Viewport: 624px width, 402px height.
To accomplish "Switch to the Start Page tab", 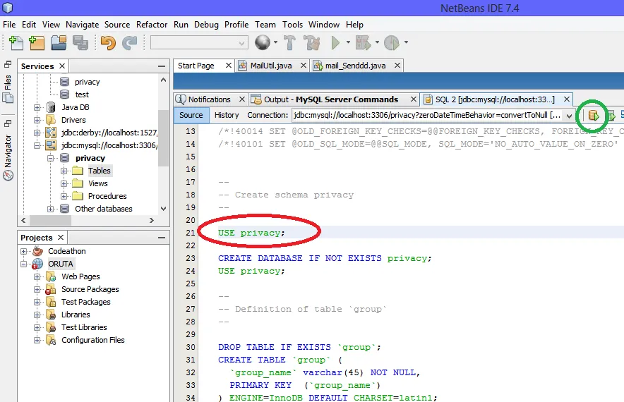I will pos(196,66).
